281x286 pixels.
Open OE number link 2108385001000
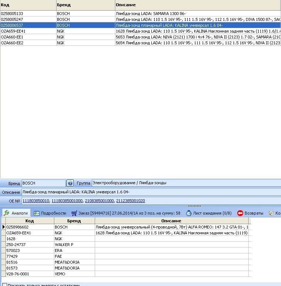coord(99,201)
